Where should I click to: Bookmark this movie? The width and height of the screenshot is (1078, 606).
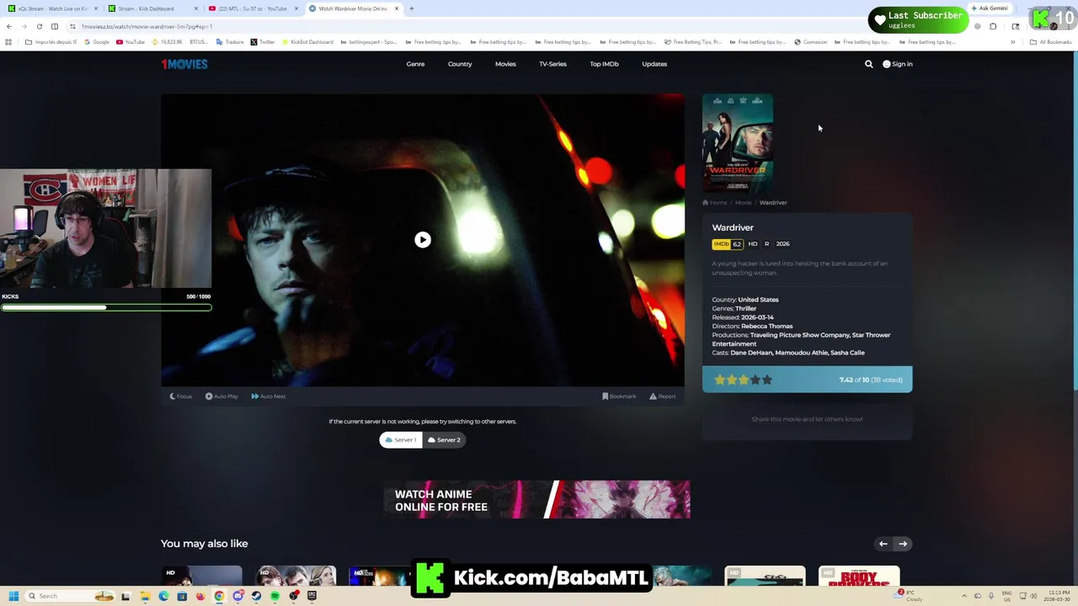pyautogui.click(x=619, y=396)
